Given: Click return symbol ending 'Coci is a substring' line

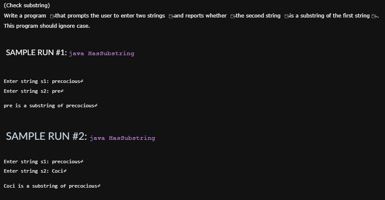Looking at the screenshot, I should click(99, 186).
